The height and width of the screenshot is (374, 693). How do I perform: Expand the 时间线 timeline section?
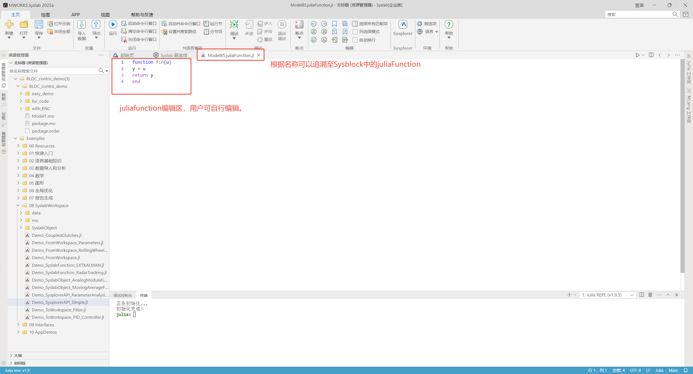[11, 363]
